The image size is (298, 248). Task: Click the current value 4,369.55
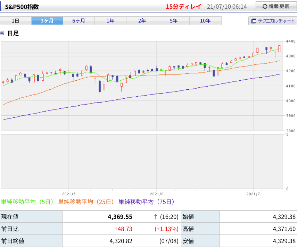tap(120, 217)
